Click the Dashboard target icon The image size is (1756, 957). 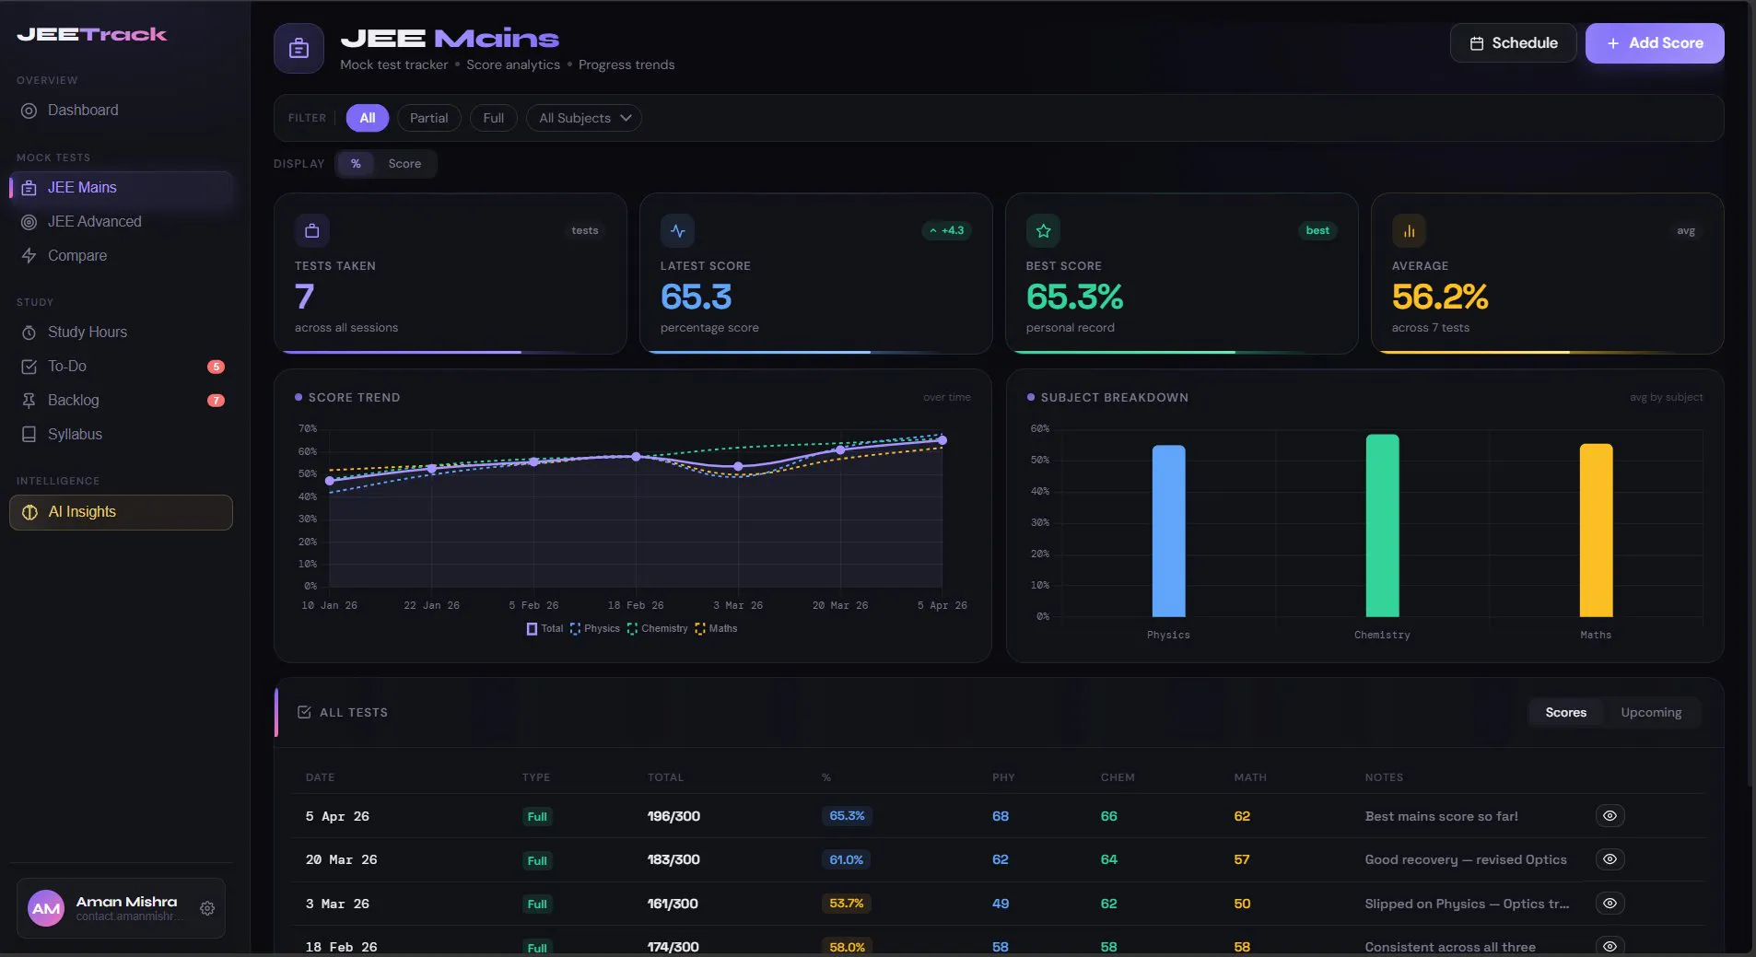coord(29,111)
